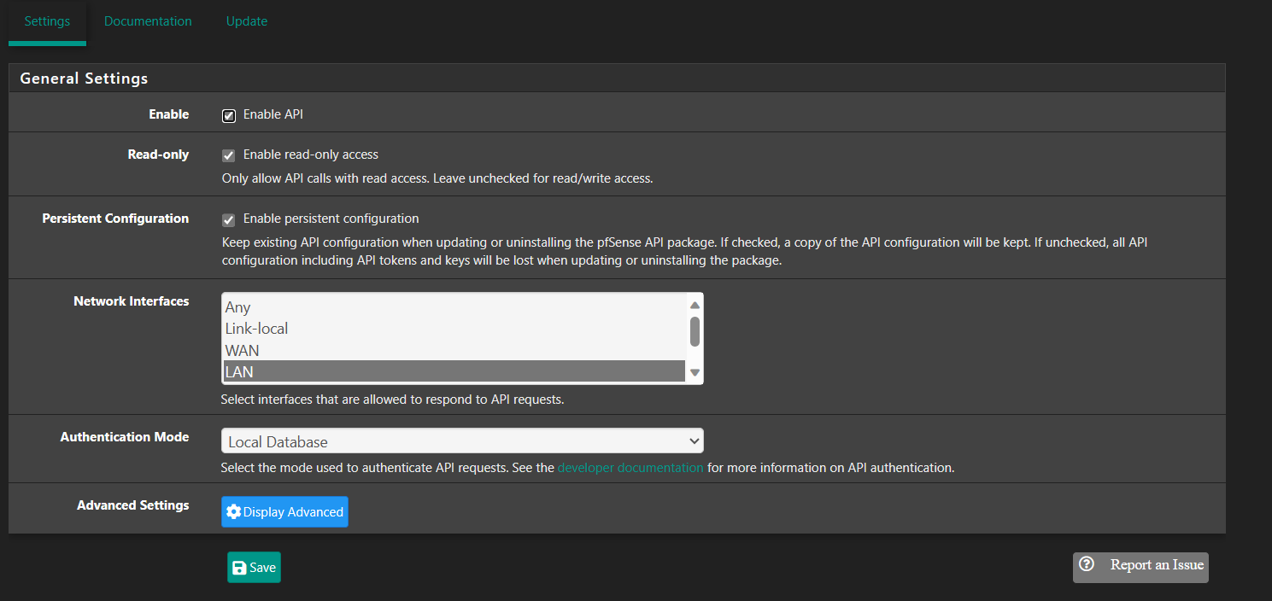This screenshot has width=1272, height=601.
Task: Click the question mark icon near Report an Issue
Action: [1087, 564]
